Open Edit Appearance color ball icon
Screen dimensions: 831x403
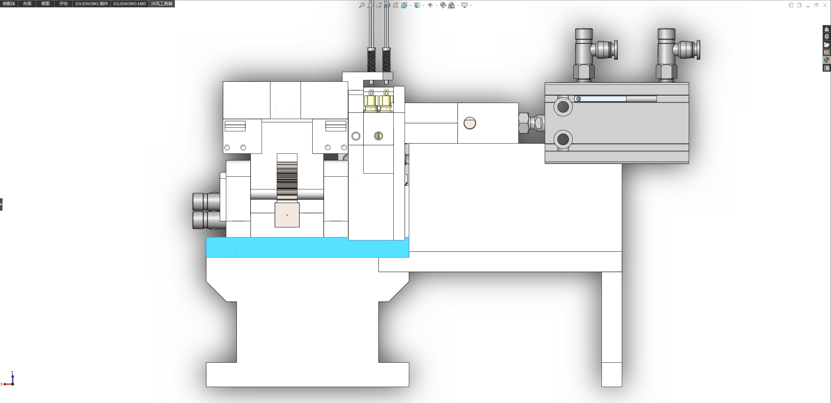pyautogui.click(x=443, y=5)
